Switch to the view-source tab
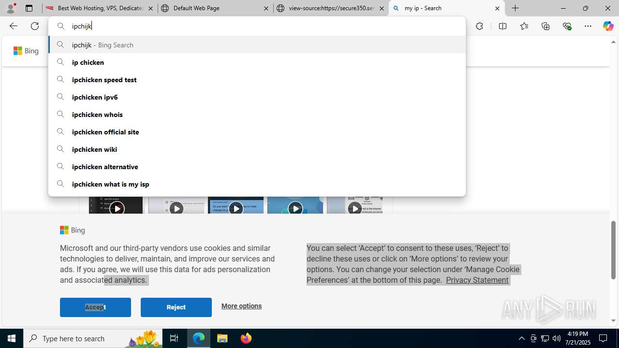 tap(330, 8)
